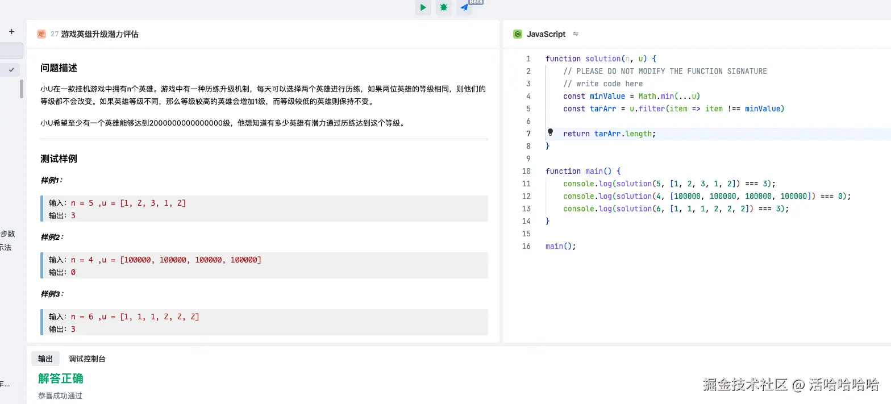Image resolution: width=891 pixels, height=404 pixels.
Task: Click the selected highlighted box in left sidebar
Action: [11, 51]
